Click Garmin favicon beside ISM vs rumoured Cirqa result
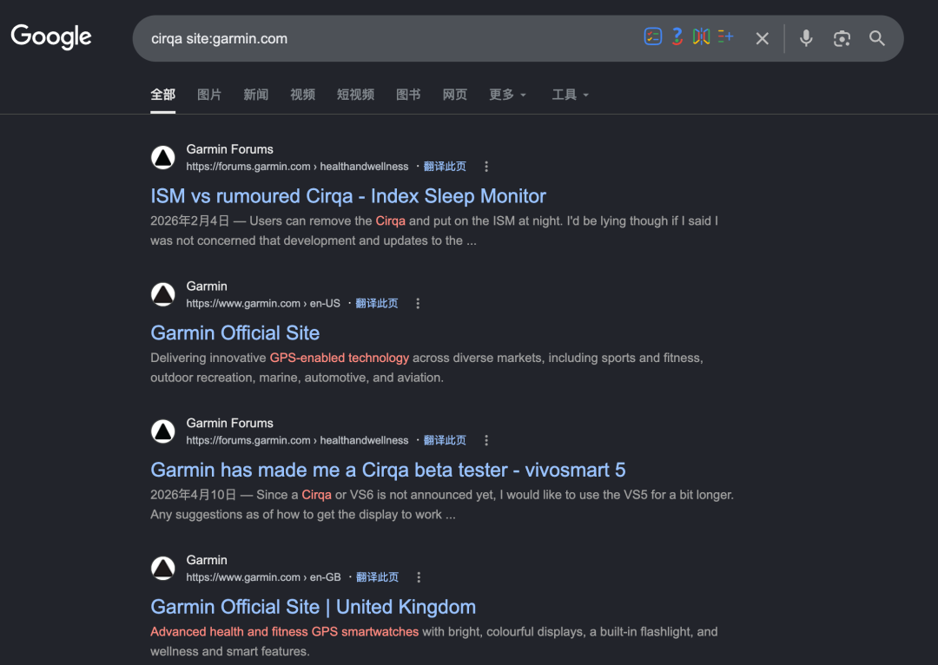The width and height of the screenshot is (938, 665). click(162, 157)
